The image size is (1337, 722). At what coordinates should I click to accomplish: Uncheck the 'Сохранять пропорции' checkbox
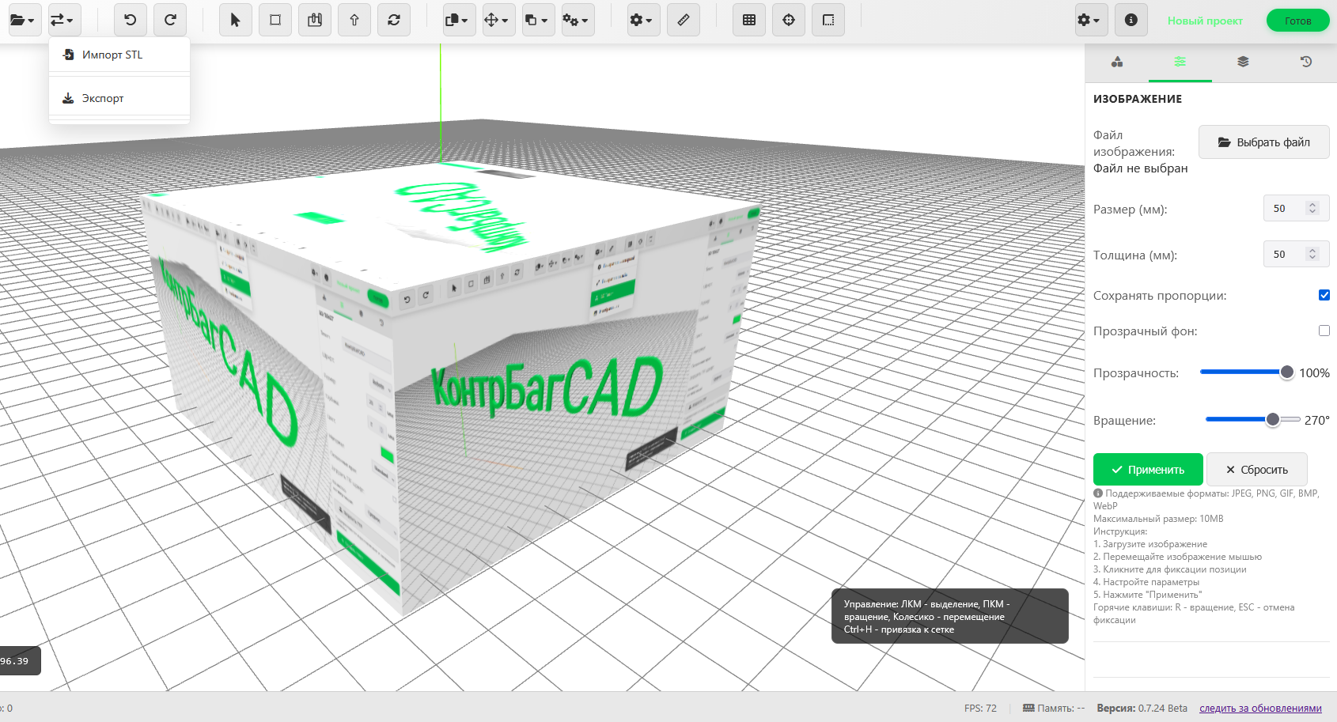pyautogui.click(x=1324, y=295)
